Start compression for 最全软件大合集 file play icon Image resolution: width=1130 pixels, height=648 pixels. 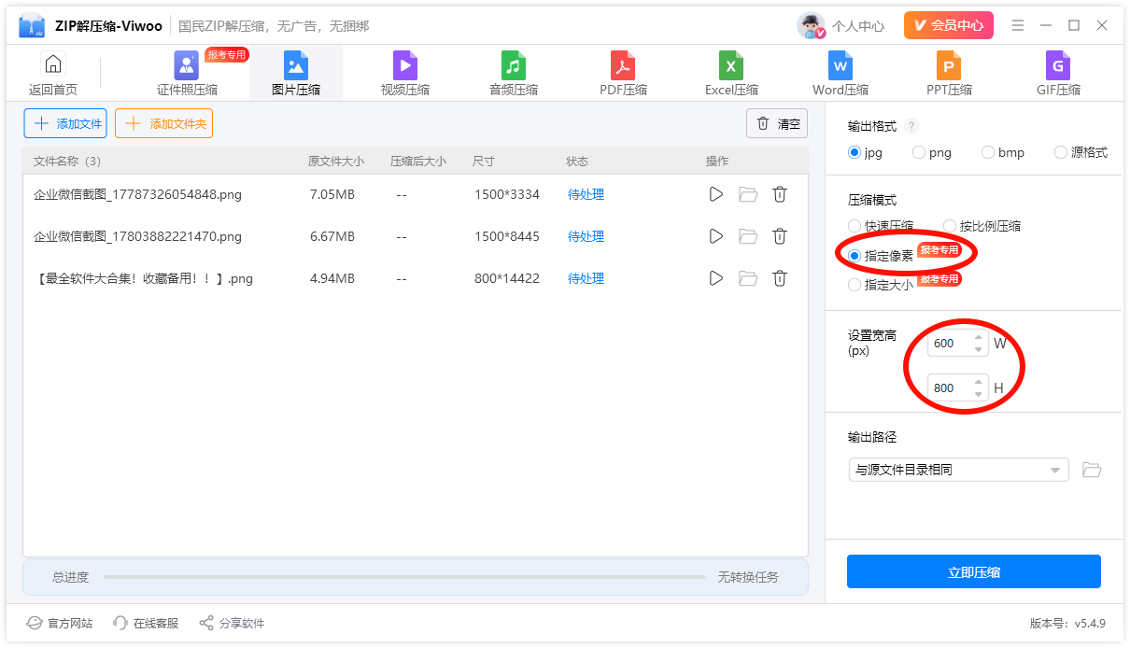coord(716,278)
